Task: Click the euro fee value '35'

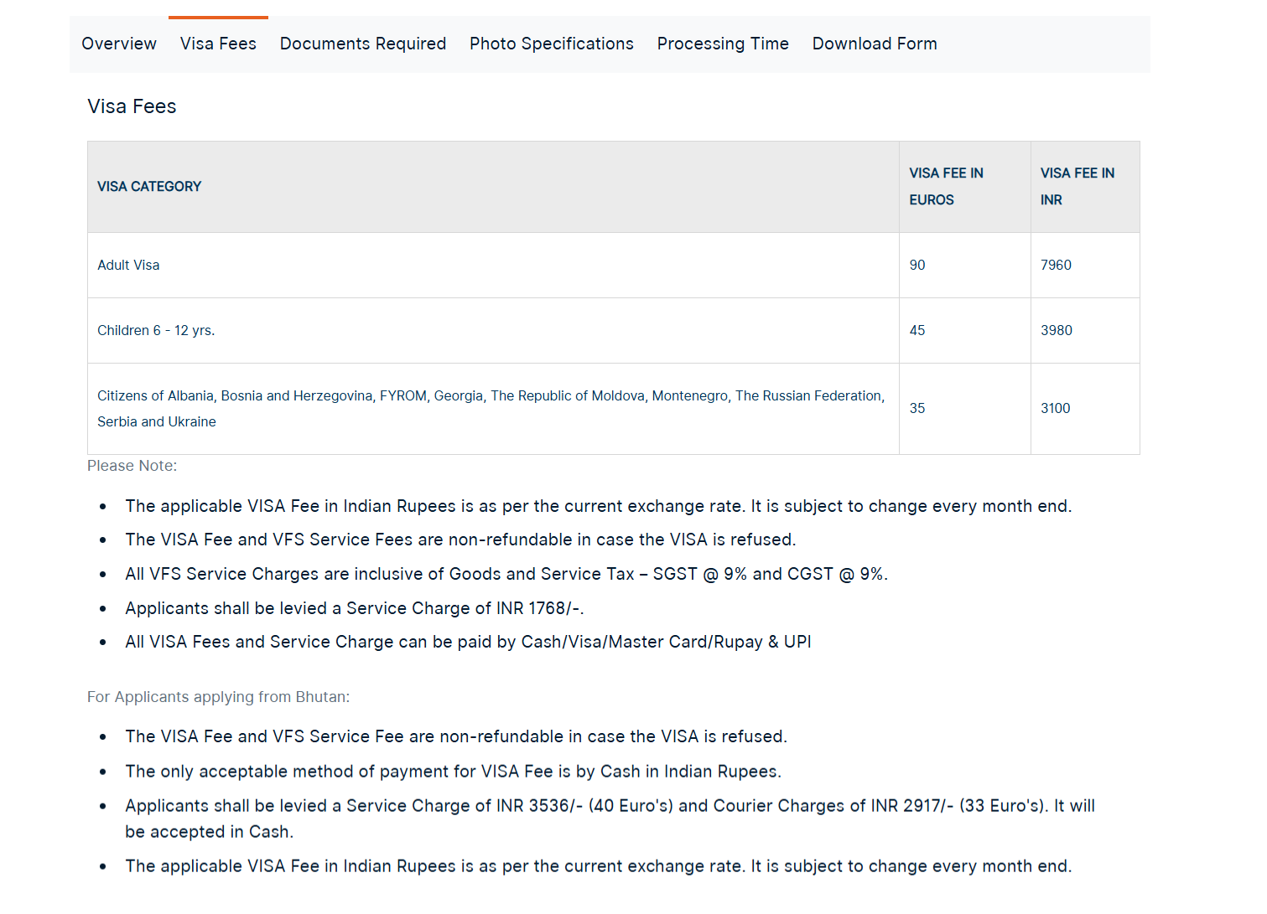Action: [917, 408]
